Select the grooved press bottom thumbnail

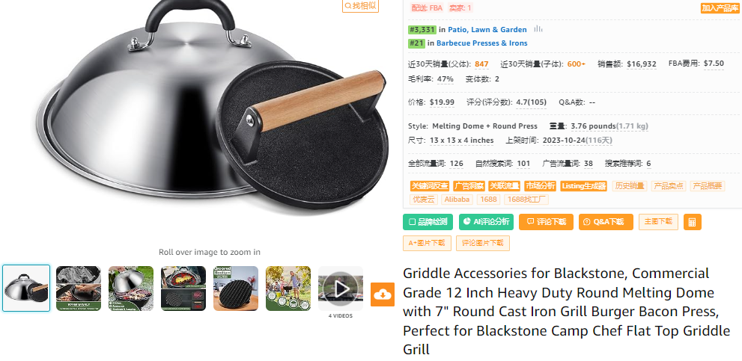point(236,289)
